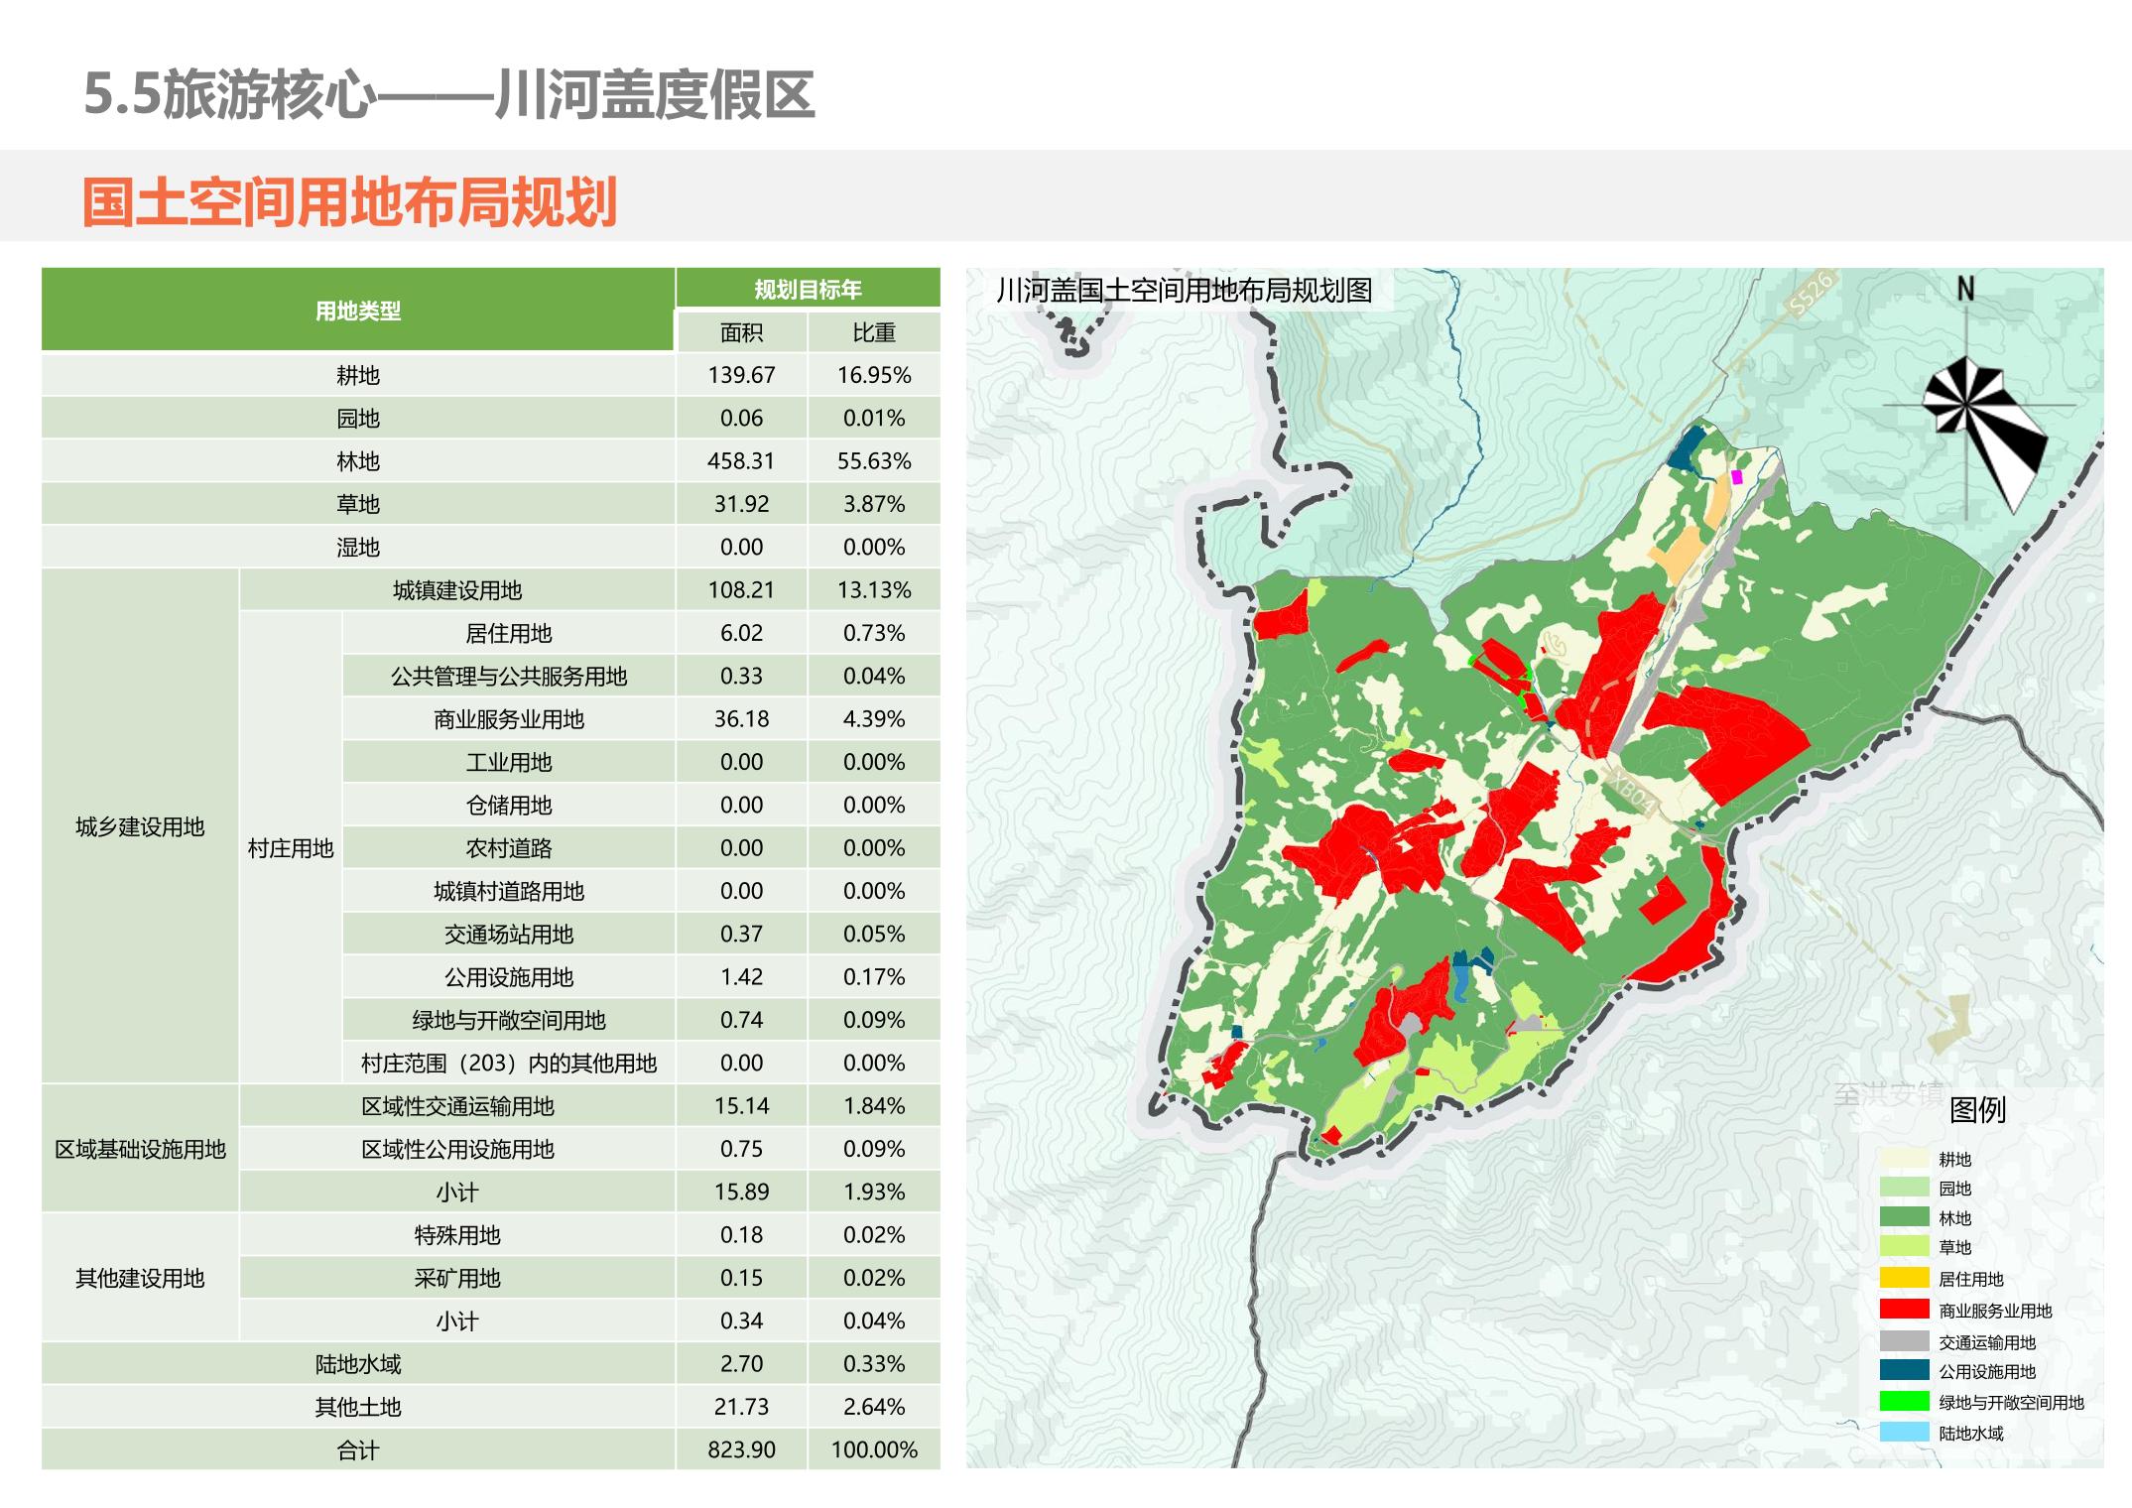Screen dimensions: 2132x1508
Task: Click the 商业服务业用地 row label
Action: [508, 719]
